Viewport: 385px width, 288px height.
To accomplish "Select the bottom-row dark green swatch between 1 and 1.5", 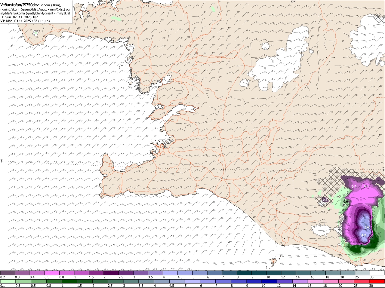I will click(69, 281).
